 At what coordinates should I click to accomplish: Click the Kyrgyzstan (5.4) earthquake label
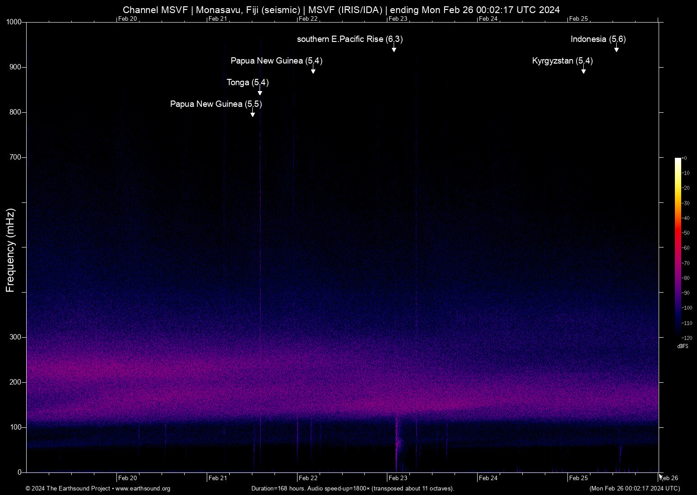pos(562,61)
